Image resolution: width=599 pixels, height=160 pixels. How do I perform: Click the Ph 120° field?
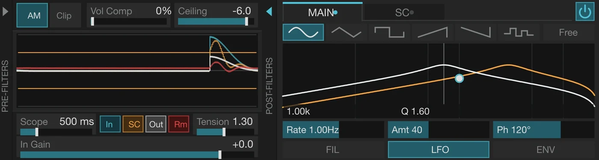544,130
